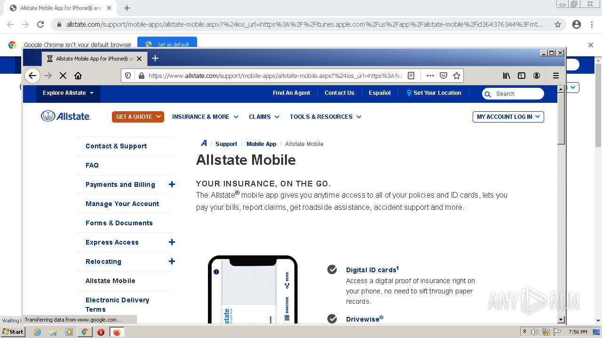The image size is (602, 338).
Task: Show Firefox sidebars icon
Action: pyautogui.click(x=522, y=76)
